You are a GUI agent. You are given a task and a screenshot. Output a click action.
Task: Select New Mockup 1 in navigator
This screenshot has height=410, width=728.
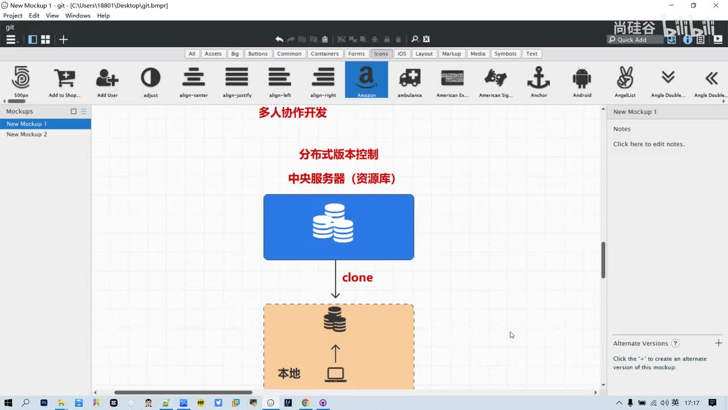(x=45, y=124)
